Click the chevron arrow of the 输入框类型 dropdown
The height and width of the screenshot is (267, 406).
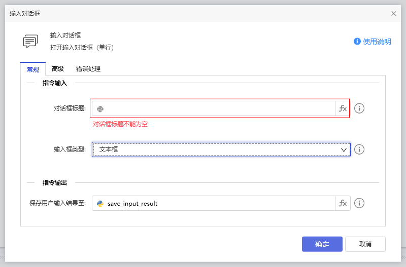tap(344, 149)
